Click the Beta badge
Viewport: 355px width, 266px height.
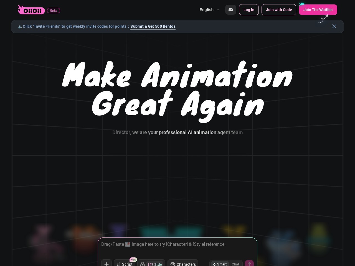tap(54, 11)
